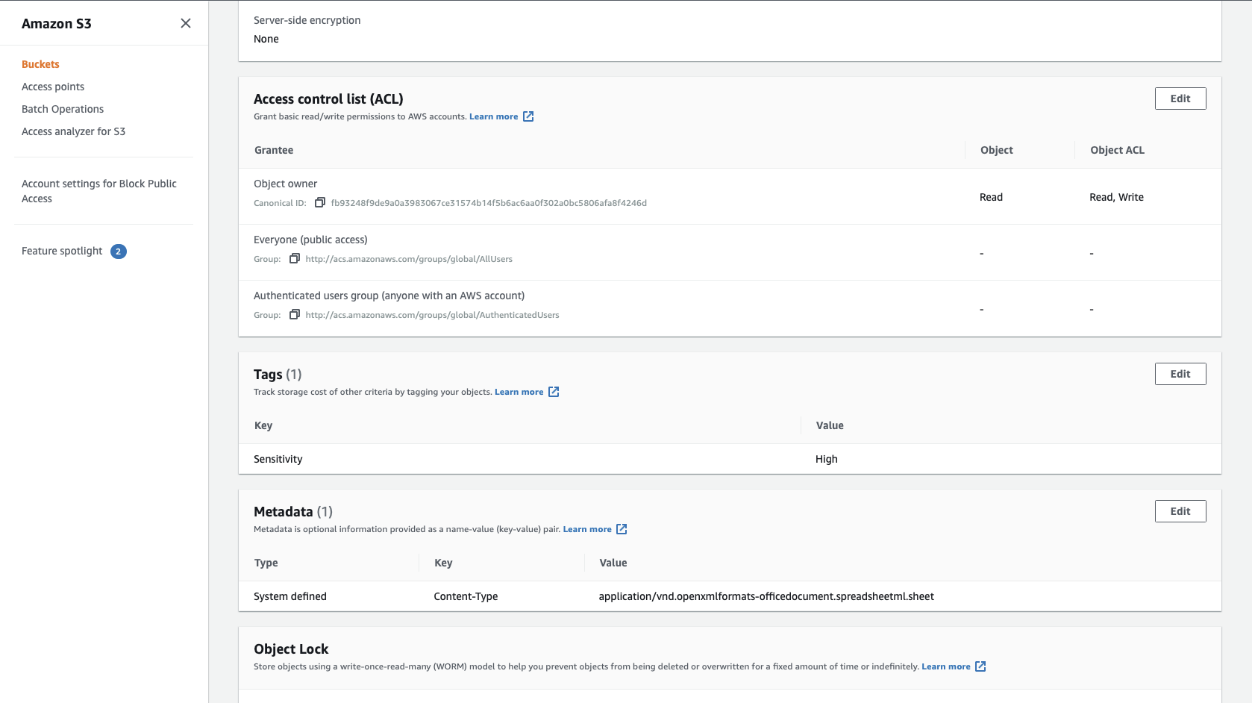Open Account settings for Block Public Access
This screenshot has width=1252, height=703.
click(99, 191)
